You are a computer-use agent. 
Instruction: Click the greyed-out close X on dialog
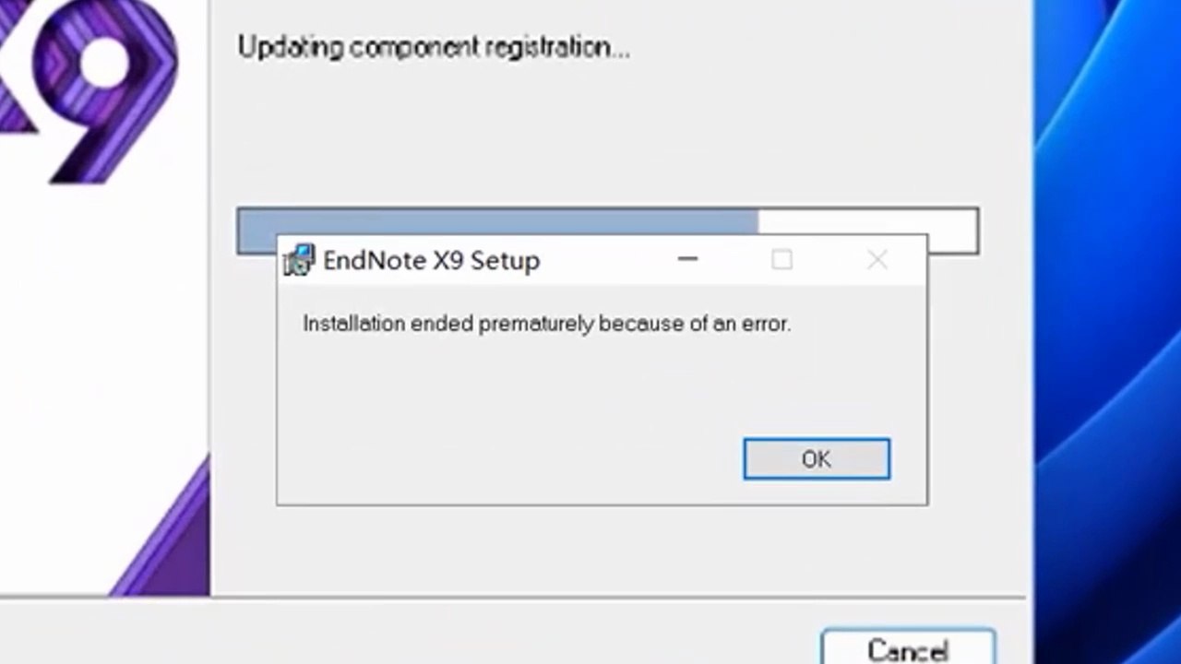(877, 260)
